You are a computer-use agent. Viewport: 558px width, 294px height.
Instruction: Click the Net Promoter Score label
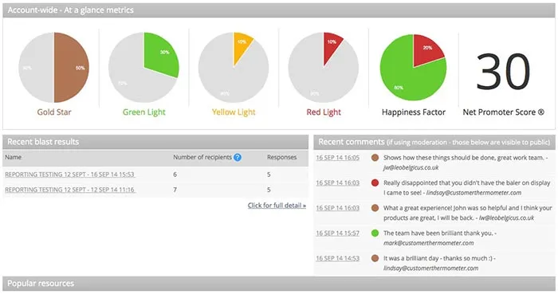tap(503, 112)
